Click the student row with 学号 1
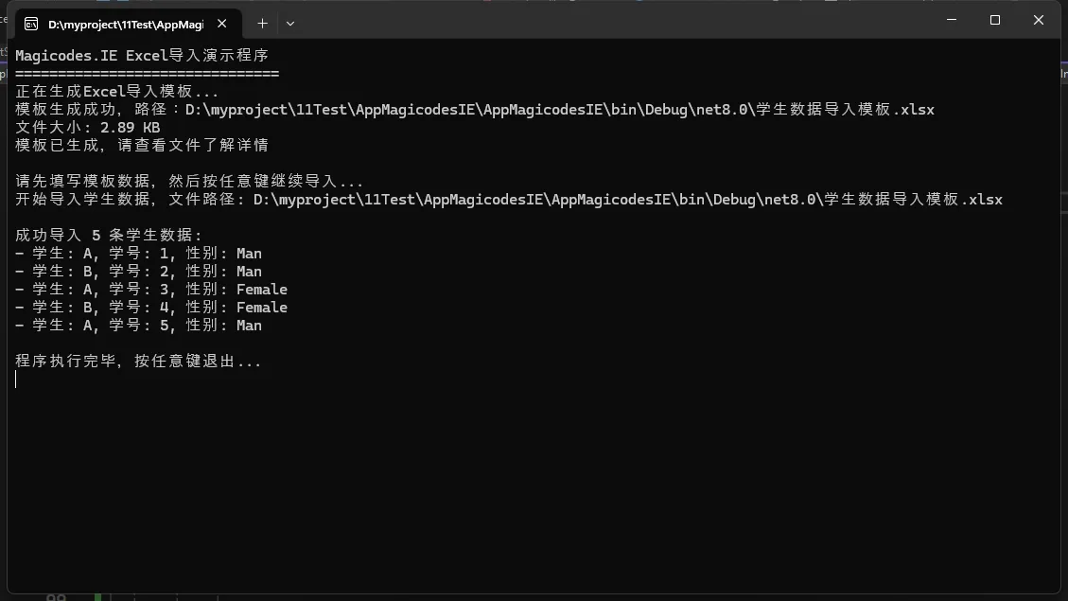The image size is (1068, 601). (x=138, y=254)
